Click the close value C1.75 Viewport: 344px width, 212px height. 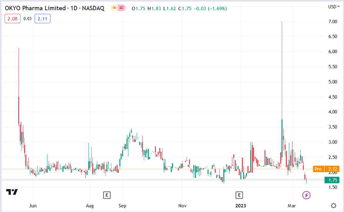(185, 9)
